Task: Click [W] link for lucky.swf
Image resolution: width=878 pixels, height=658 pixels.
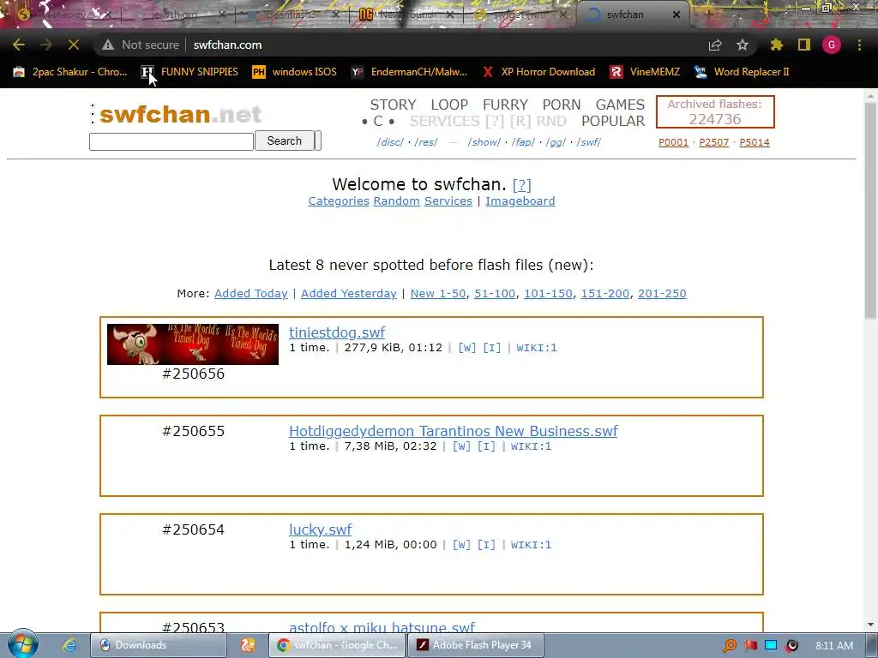Action: click(x=461, y=544)
